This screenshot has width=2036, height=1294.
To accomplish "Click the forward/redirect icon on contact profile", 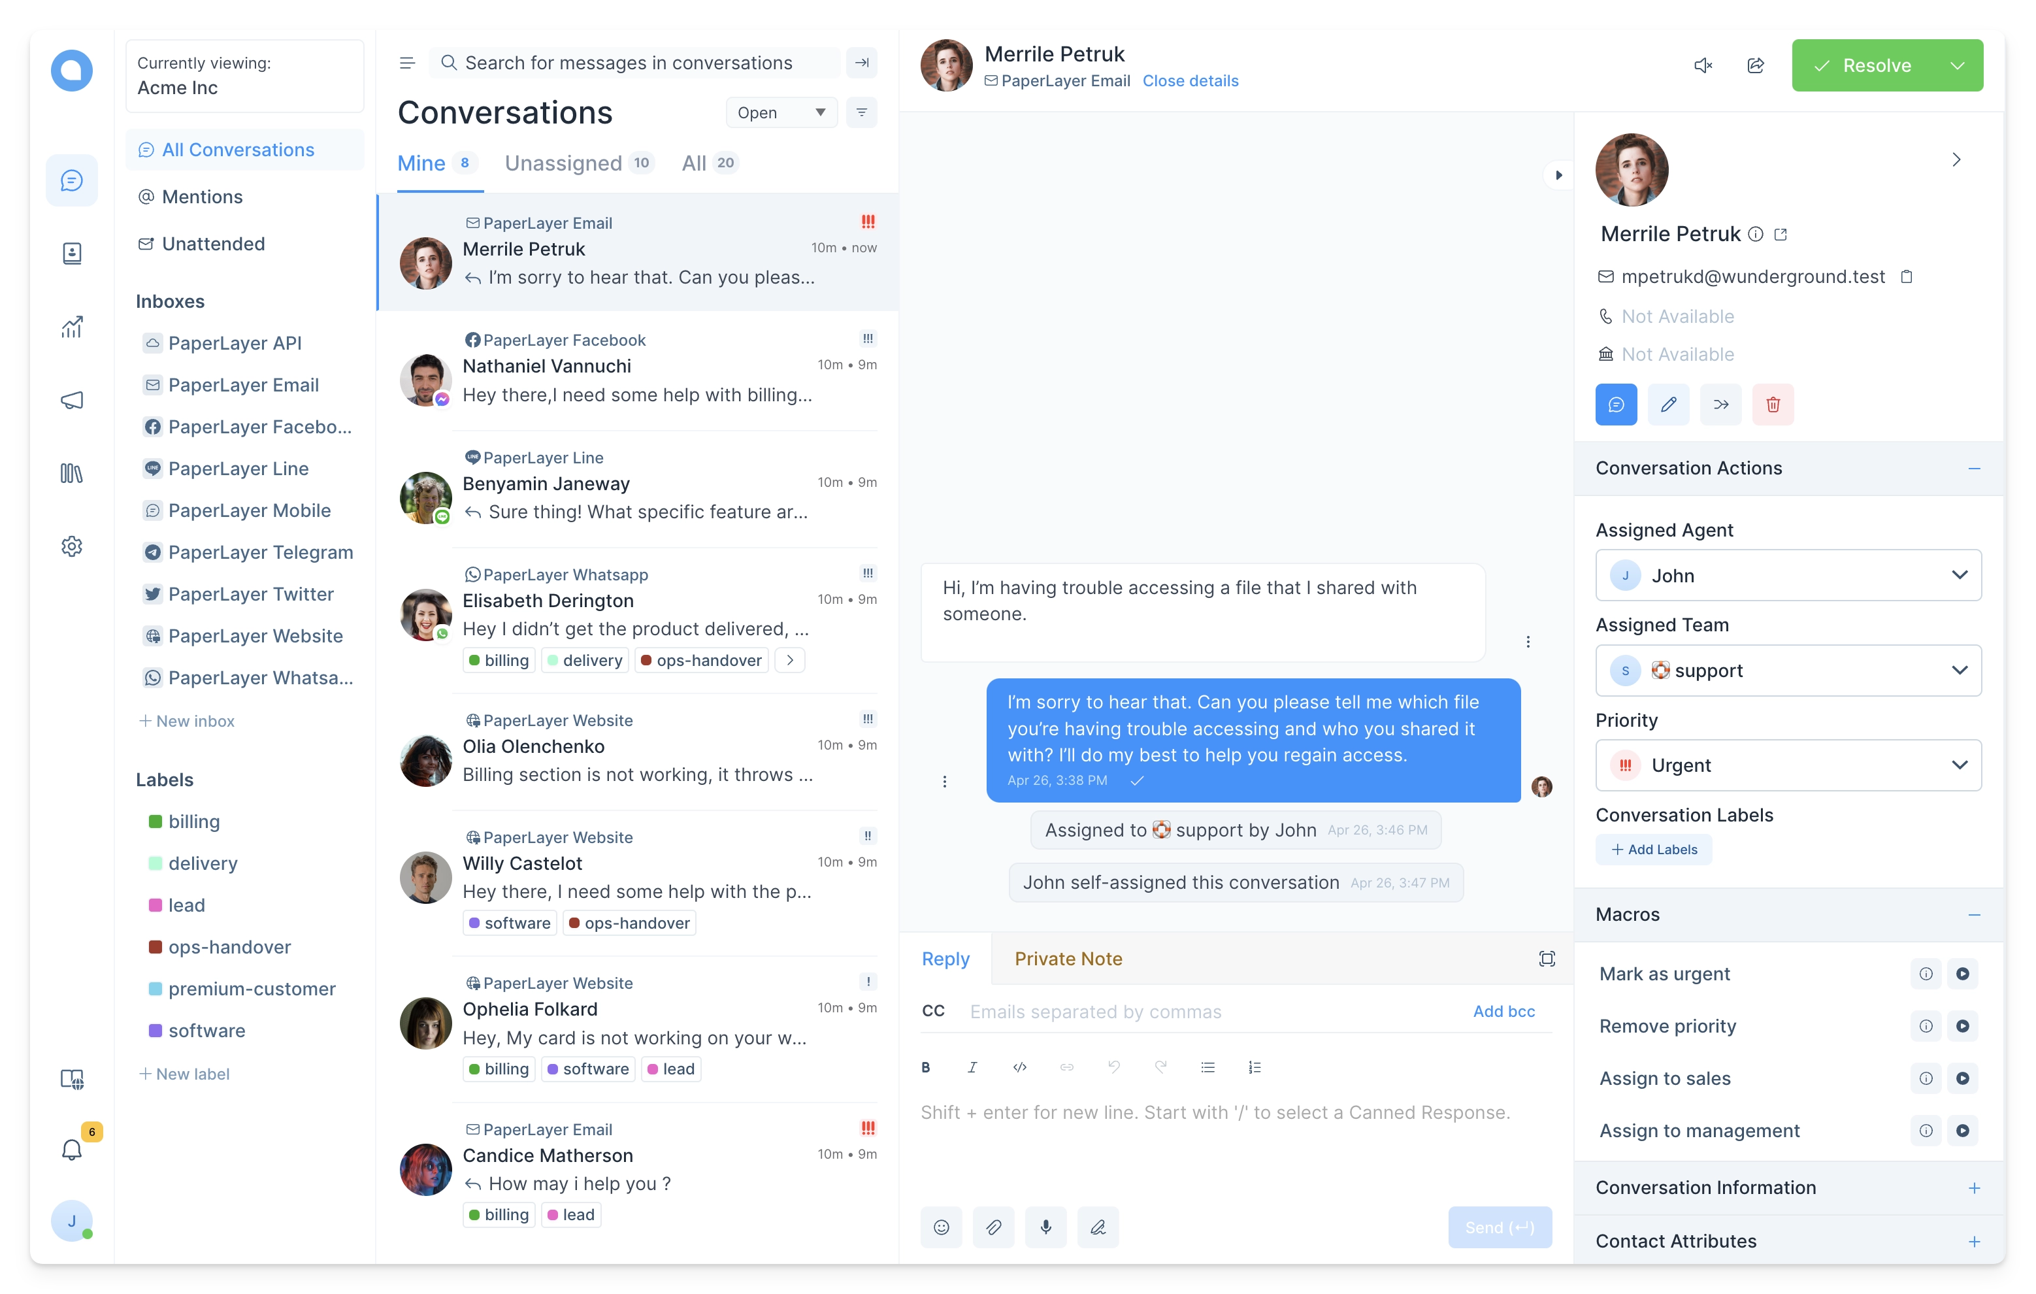I will [1720, 404].
